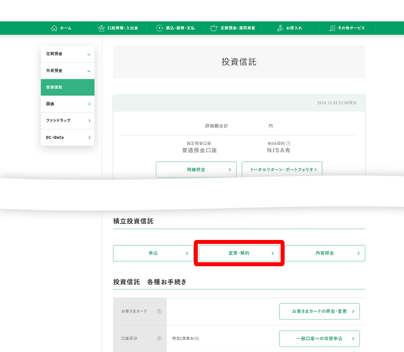This screenshot has width=404, height=352.
Task: Click the その他サービス document icon
Action: click(x=332, y=28)
